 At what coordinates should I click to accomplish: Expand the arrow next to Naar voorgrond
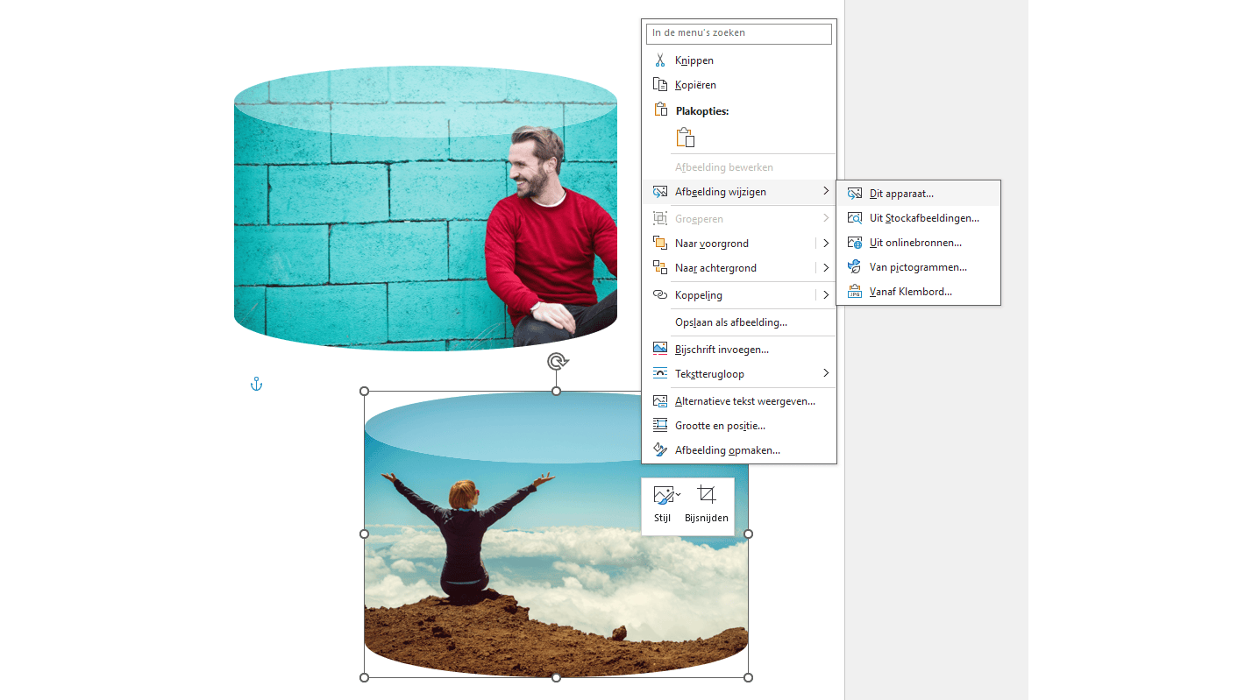click(826, 244)
